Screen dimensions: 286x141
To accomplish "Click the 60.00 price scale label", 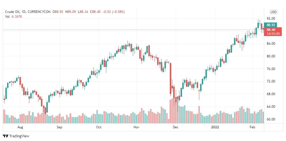I will (271, 119).
